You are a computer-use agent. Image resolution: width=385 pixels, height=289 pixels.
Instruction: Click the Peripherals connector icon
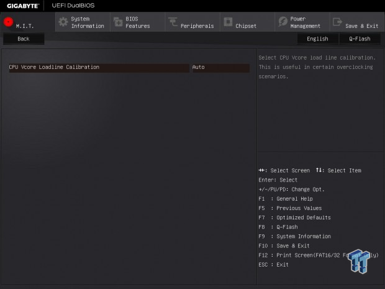[173, 22]
